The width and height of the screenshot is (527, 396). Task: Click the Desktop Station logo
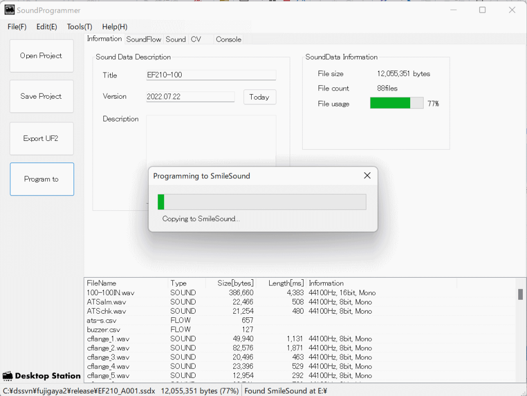pyautogui.click(x=42, y=376)
